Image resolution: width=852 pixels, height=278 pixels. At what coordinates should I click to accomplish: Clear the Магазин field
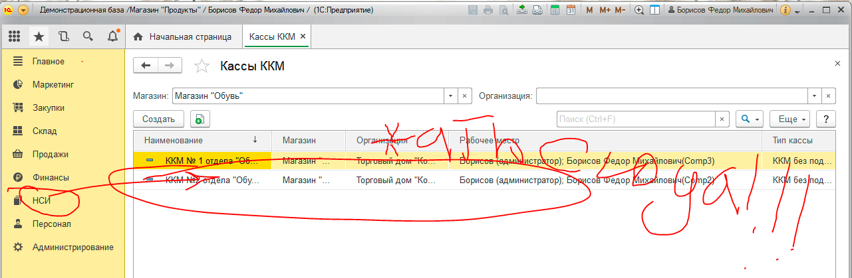click(x=466, y=96)
